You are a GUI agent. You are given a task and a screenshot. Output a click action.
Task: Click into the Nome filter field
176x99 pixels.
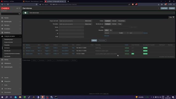[x=71, y=27]
